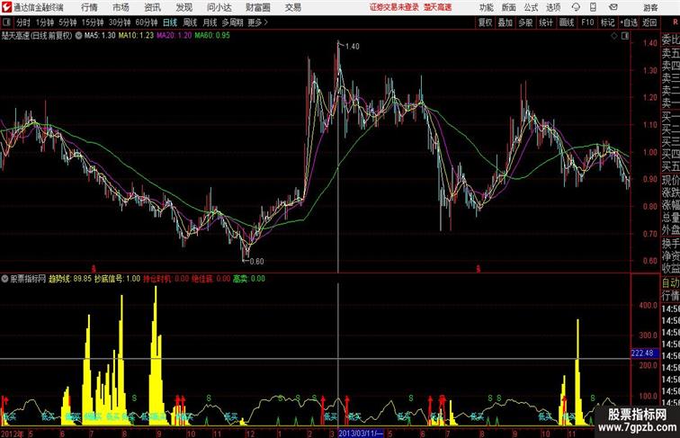Click the 楚天高速 stock name link
This screenshot has height=438, width=680.
coord(437,7)
